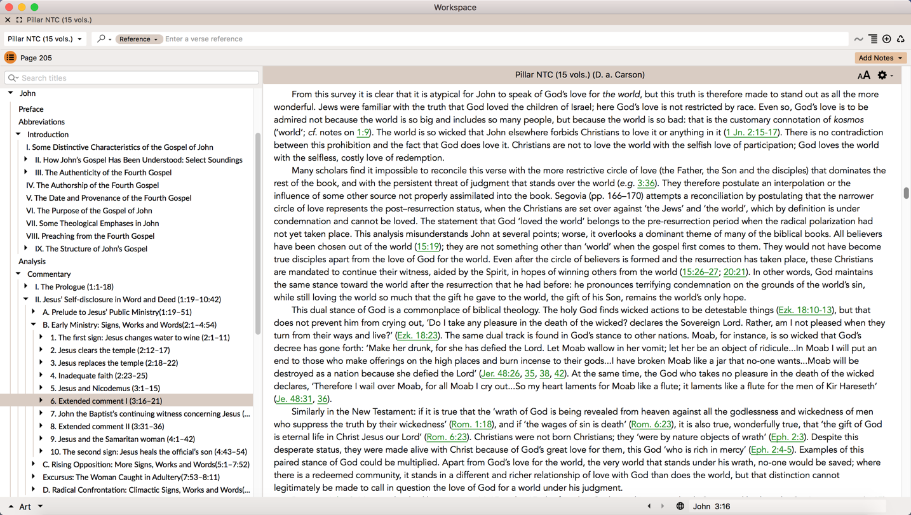The height and width of the screenshot is (515, 911).
Task: Select Preface in the contents tree
Action: [30, 109]
